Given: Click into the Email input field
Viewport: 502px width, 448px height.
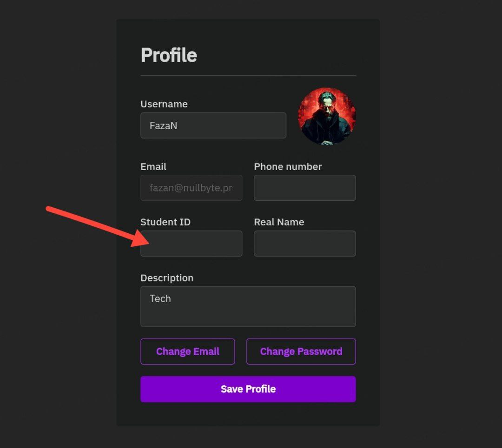Looking at the screenshot, I should pyautogui.click(x=191, y=188).
